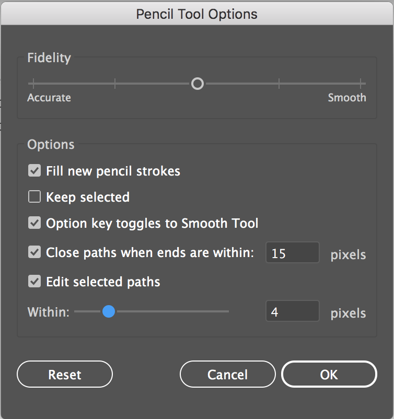This screenshot has width=394, height=419.
Task: Click the blue Within slider handle
Action: pyautogui.click(x=109, y=311)
